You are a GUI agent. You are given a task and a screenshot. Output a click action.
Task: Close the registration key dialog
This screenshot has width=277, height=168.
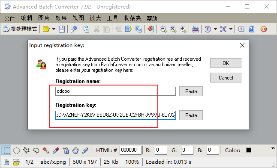point(242,45)
